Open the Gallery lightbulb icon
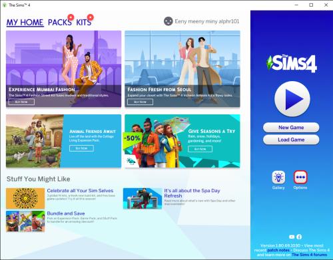The width and height of the screenshot is (333, 260). (x=278, y=178)
